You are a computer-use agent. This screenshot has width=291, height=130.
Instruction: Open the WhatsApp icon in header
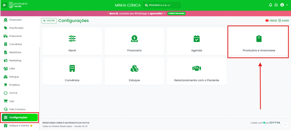coord(276,5)
